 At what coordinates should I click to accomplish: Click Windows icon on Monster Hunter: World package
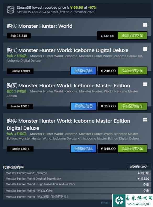pos(145,25)
